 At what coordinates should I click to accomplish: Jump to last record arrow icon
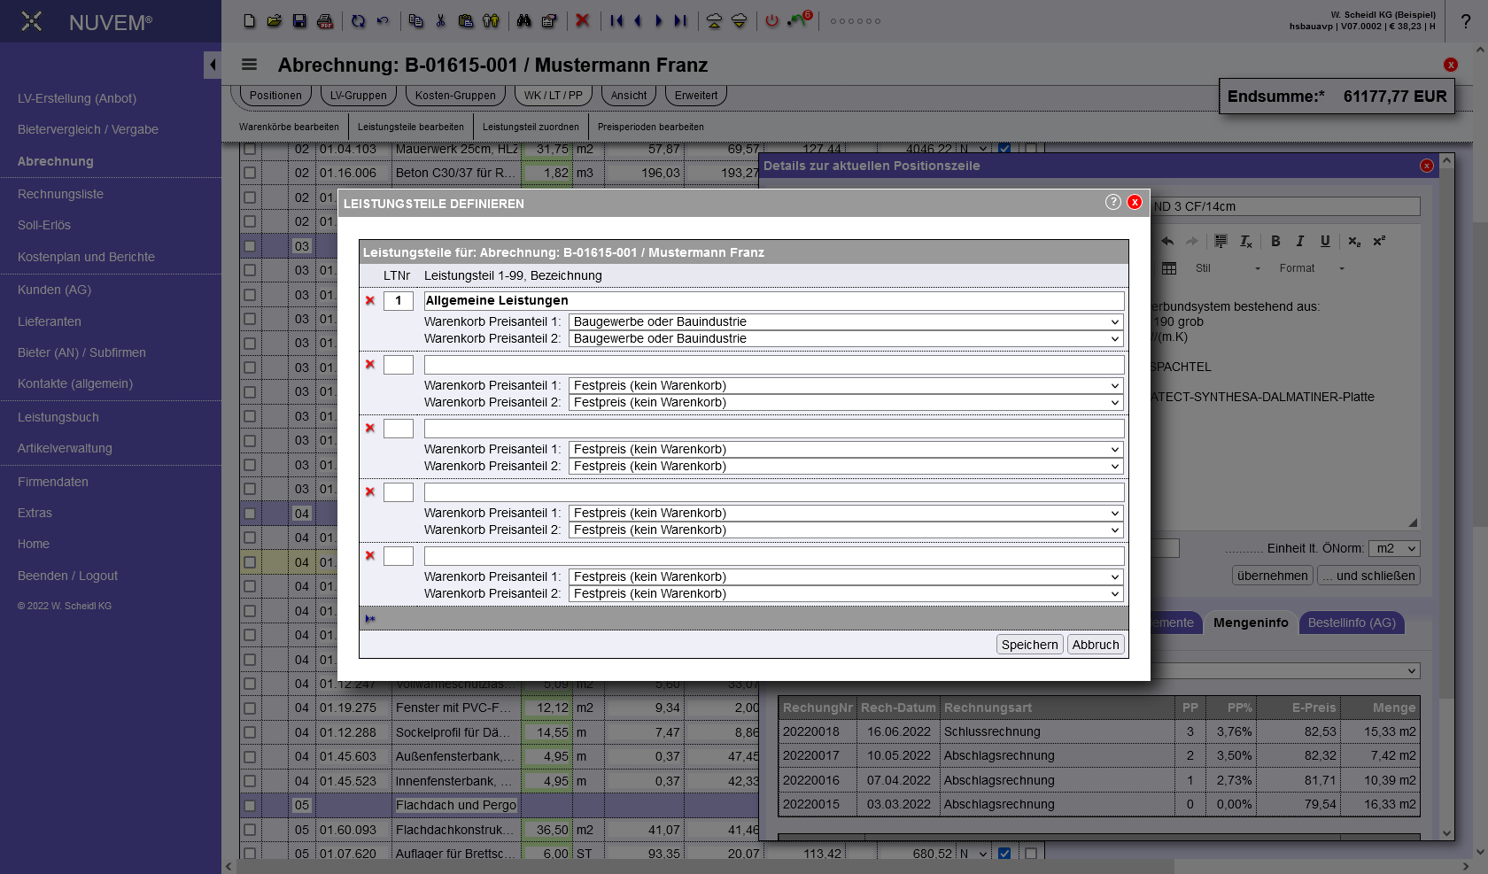click(680, 20)
